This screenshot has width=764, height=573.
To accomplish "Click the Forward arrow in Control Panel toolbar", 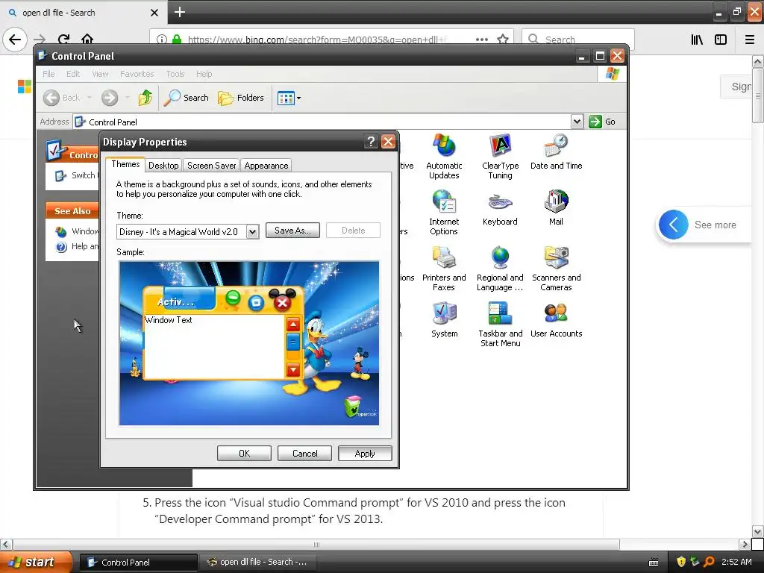I will 110,98.
